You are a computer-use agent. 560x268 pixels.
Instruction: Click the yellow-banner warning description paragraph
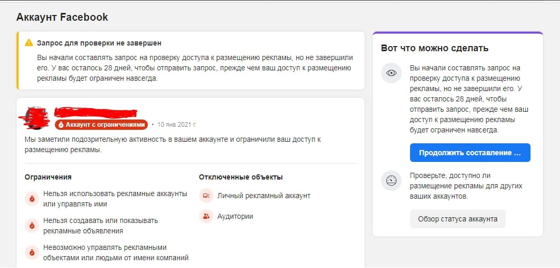(x=195, y=68)
